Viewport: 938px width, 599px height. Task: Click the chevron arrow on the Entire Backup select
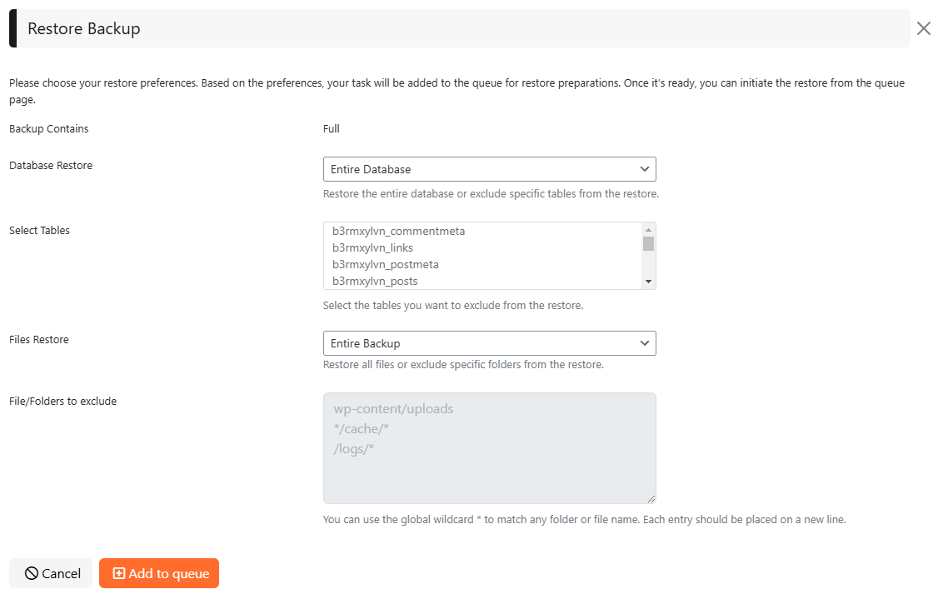pos(644,343)
